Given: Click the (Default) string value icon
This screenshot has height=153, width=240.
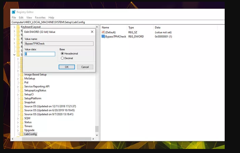Looking at the screenshot, I should [103, 32].
